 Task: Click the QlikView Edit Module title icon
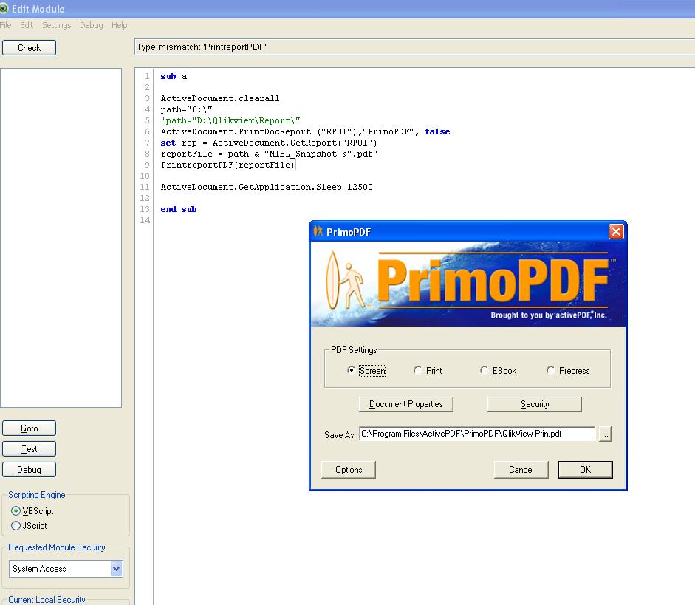[4, 9]
